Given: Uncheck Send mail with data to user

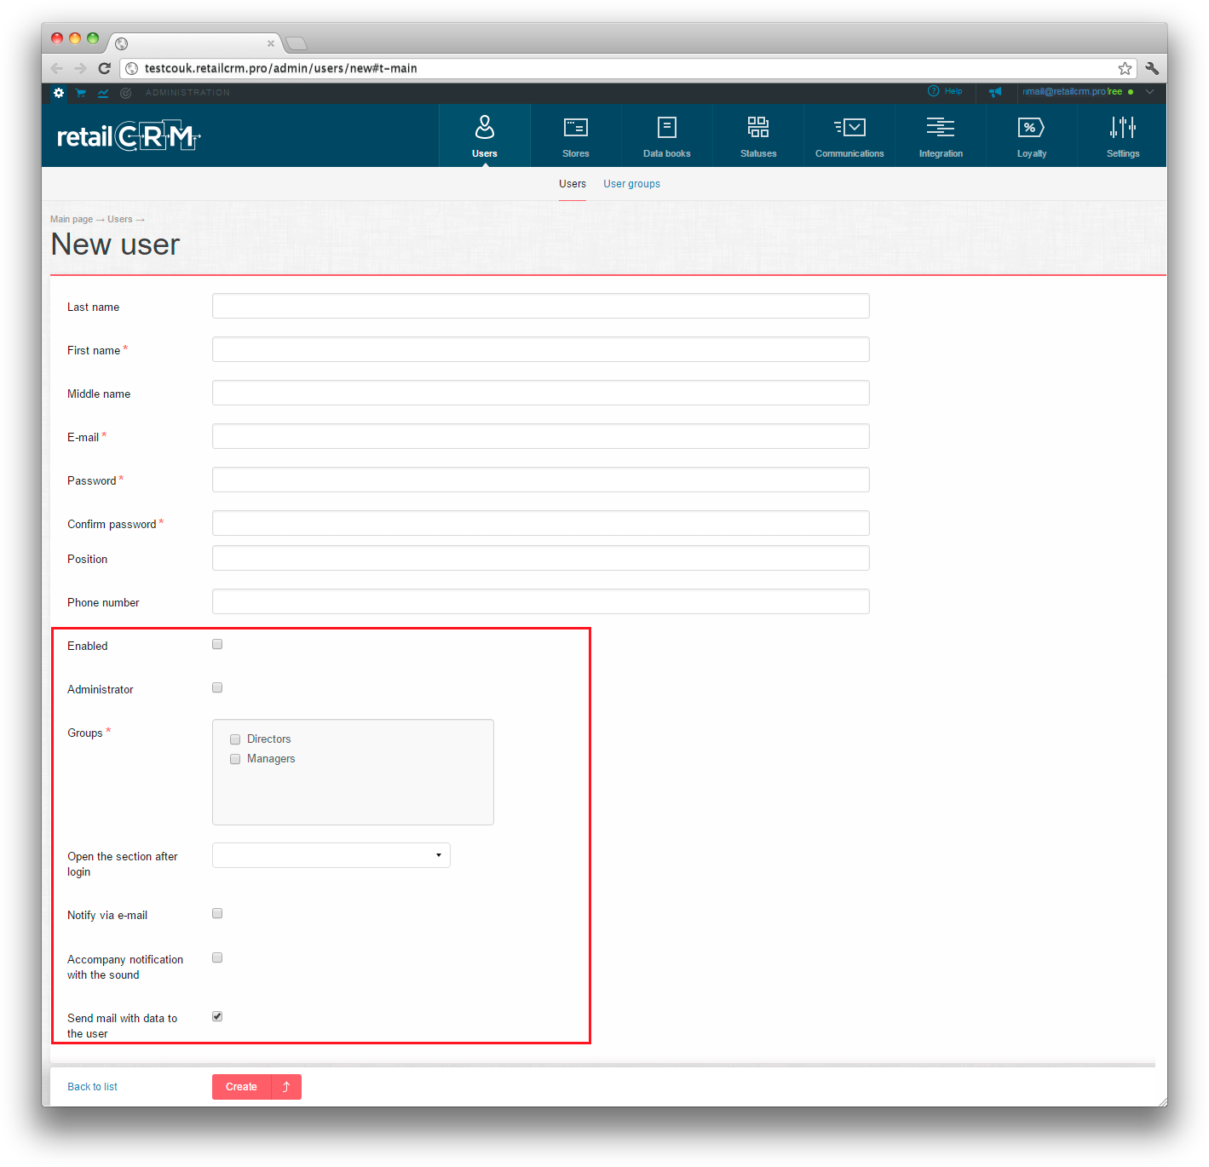Looking at the screenshot, I should pyautogui.click(x=217, y=1016).
